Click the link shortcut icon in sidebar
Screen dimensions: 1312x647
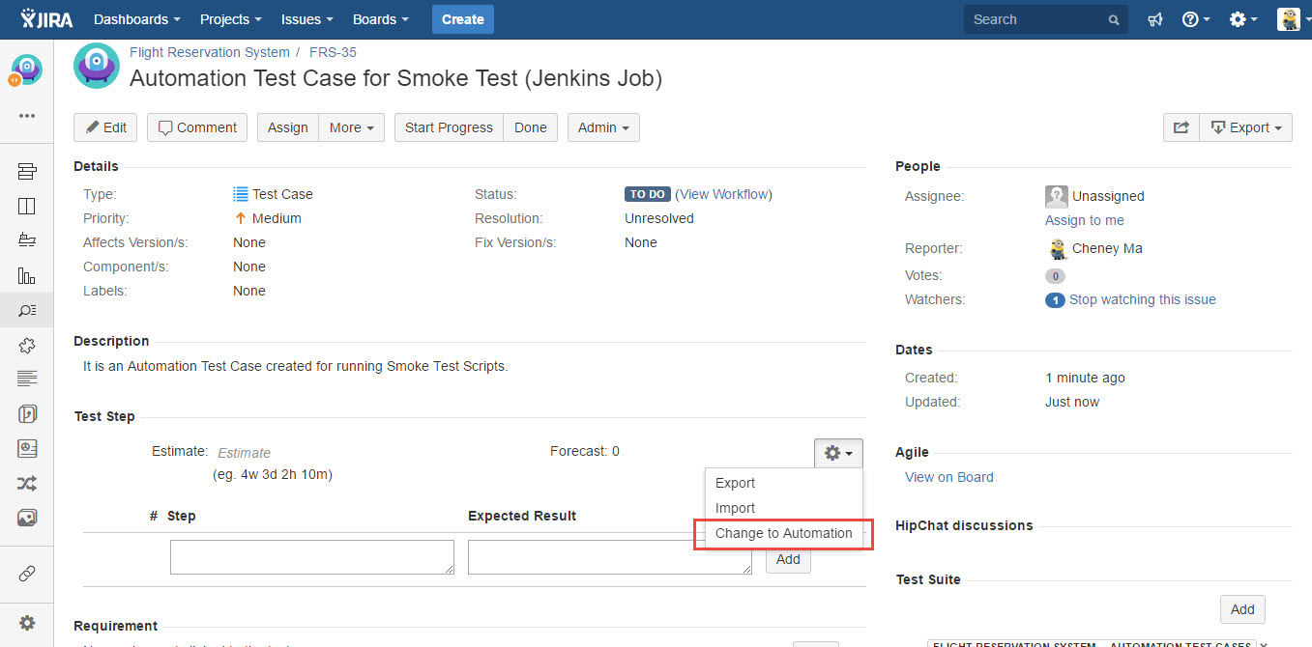pyautogui.click(x=27, y=574)
